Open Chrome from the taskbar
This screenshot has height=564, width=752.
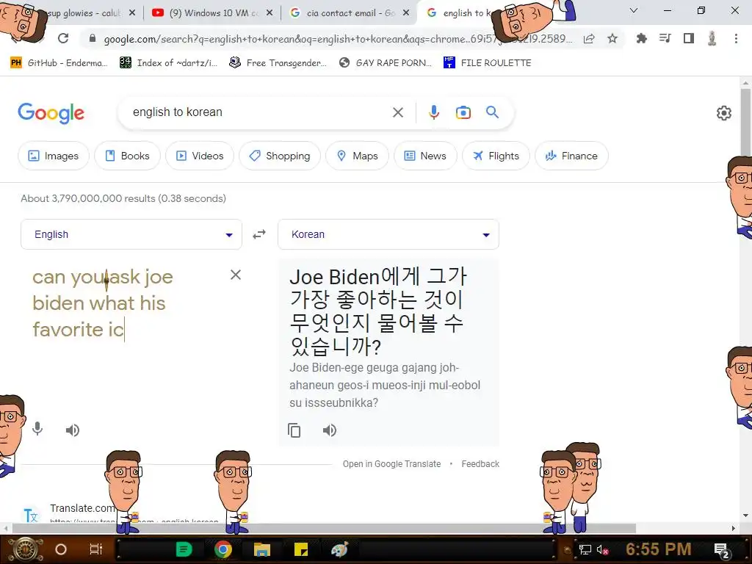coord(223,549)
